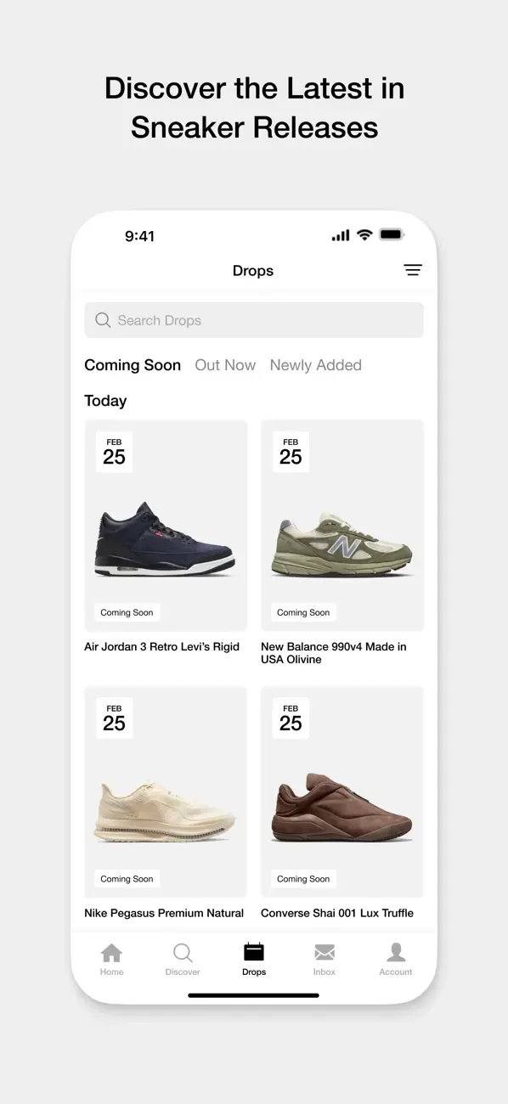Click the Inbox label in bottom bar
508x1104 pixels.
click(x=325, y=972)
